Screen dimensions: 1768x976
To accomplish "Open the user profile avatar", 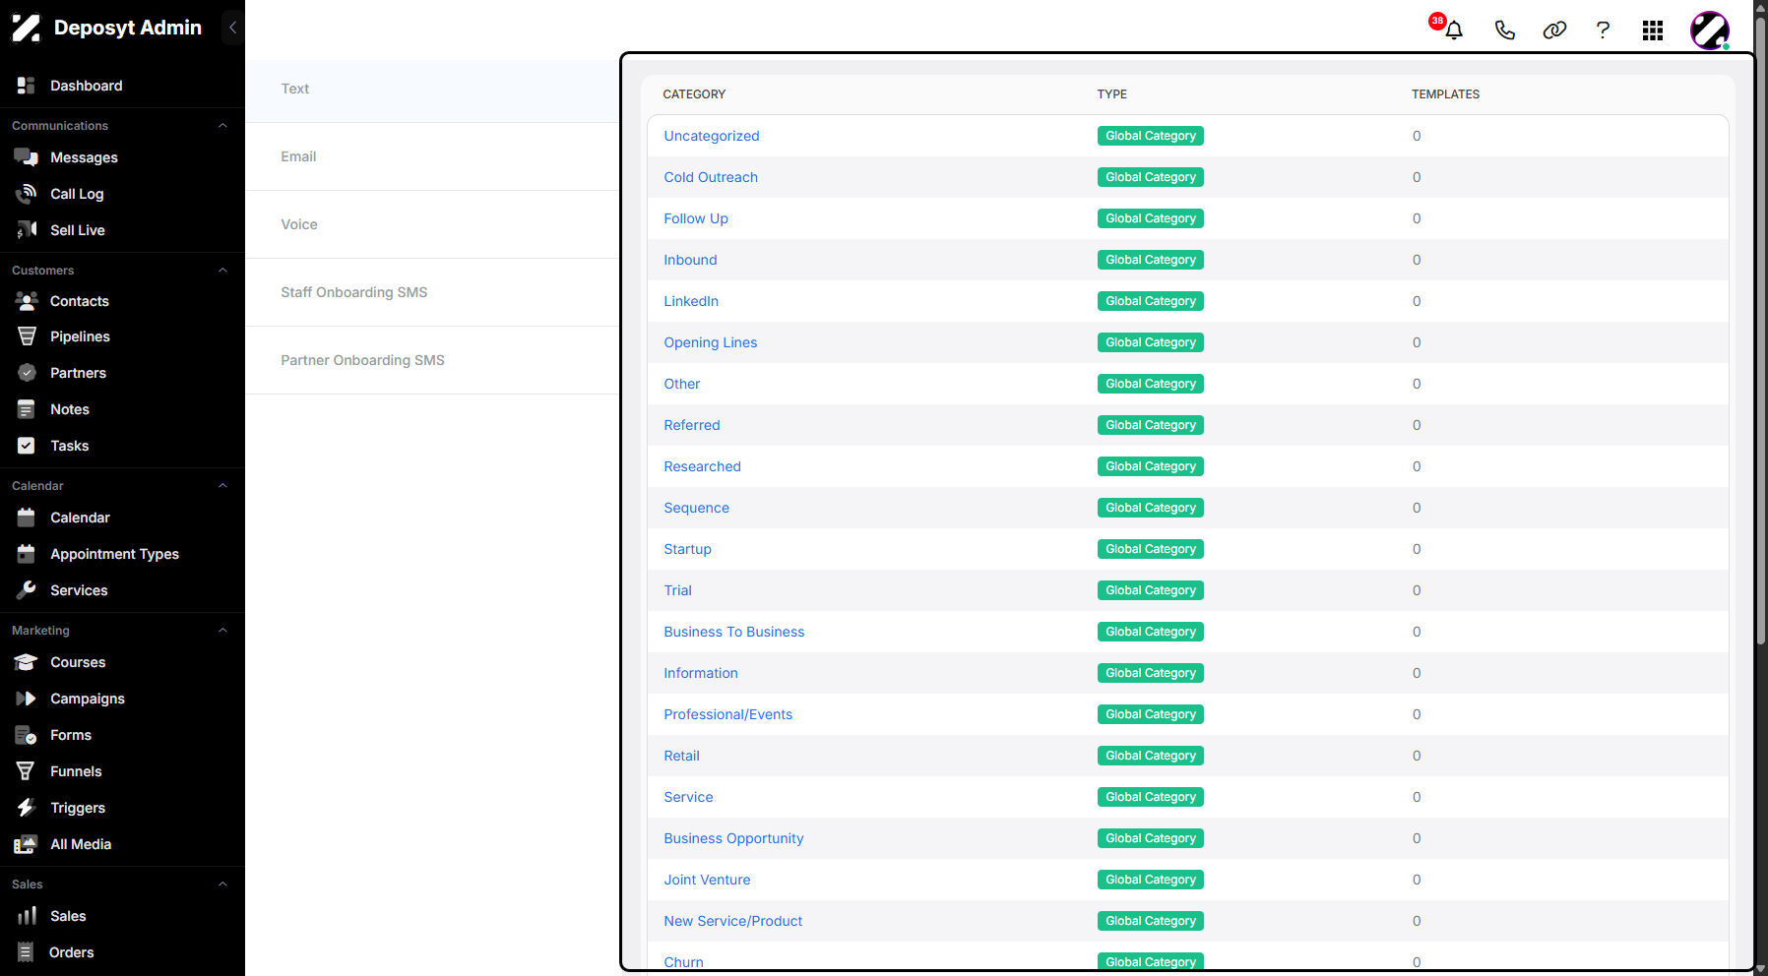I will pos(1710,30).
